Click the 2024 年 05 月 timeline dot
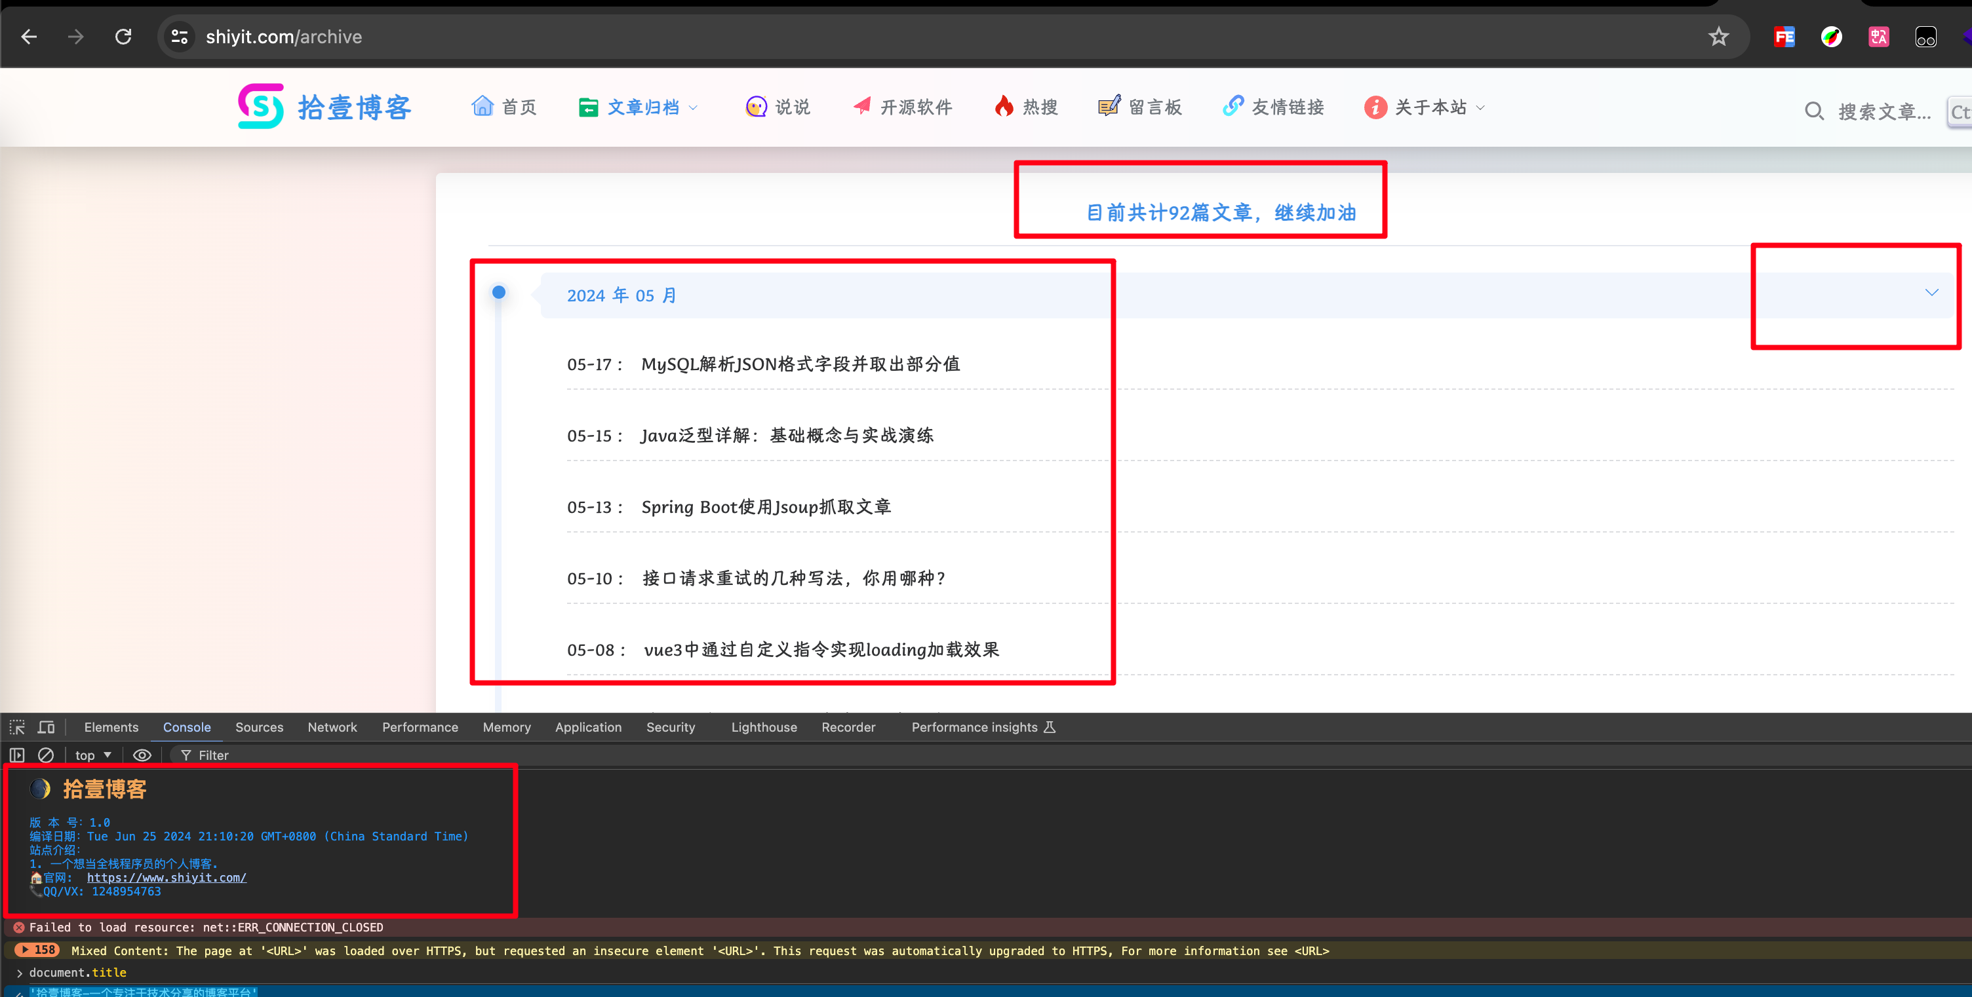 click(x=498, y=292)
